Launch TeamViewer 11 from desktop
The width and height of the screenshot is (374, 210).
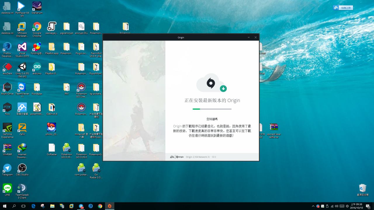pos(22,90)
